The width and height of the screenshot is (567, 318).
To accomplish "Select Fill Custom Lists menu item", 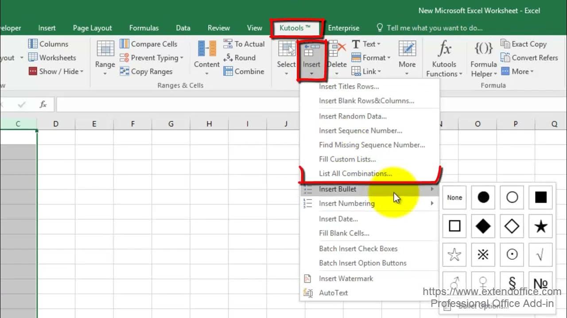I will click(x=370, y=159).
